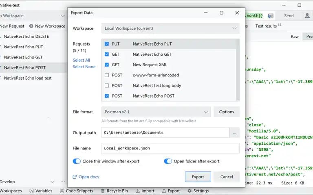Open the File format dropdown
Image resolution: width=313 pixels, height=195 pixels.
[x=156, y=112]
